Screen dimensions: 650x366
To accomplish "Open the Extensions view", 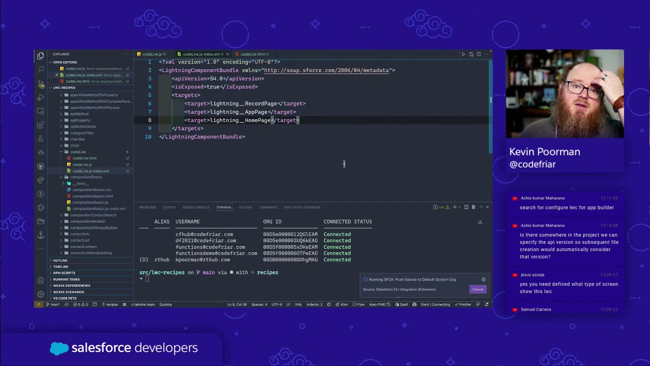I will (x=41, y=125).
